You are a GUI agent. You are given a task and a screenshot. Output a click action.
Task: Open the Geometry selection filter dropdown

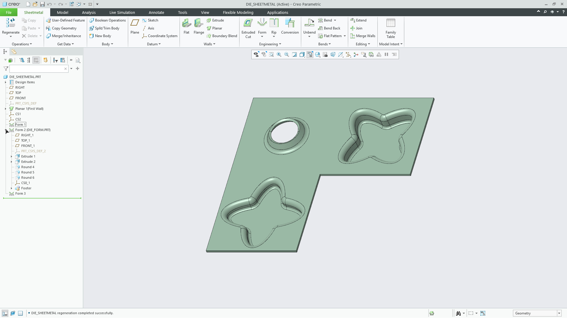(x=559, y=313)
